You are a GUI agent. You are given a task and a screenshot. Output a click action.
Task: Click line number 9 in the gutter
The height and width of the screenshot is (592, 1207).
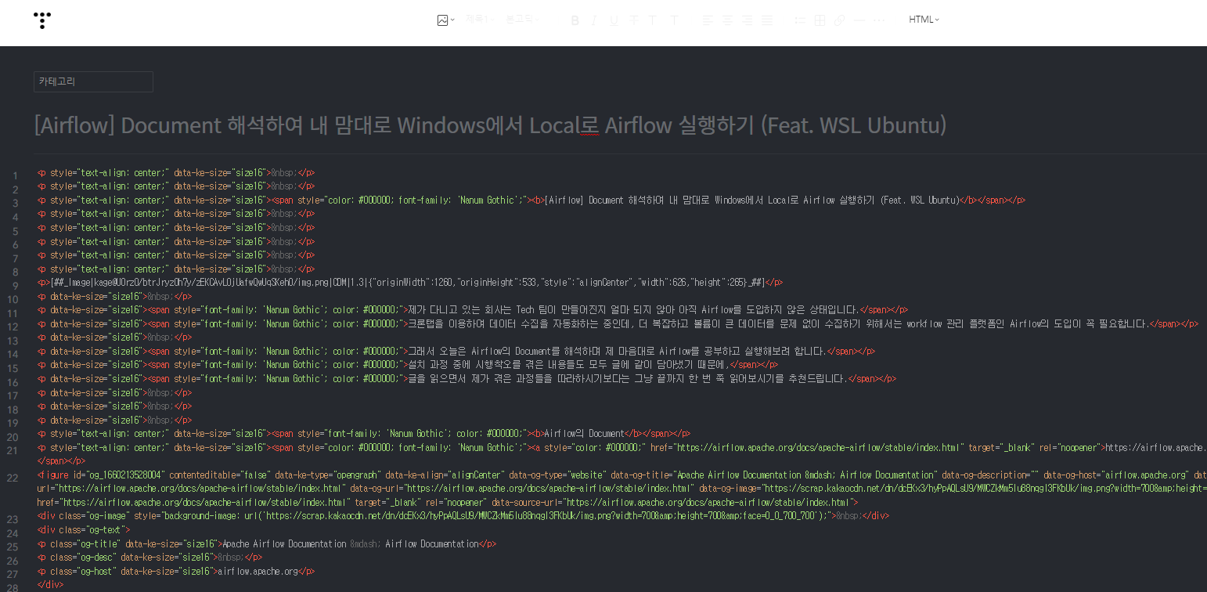[15, 286]
